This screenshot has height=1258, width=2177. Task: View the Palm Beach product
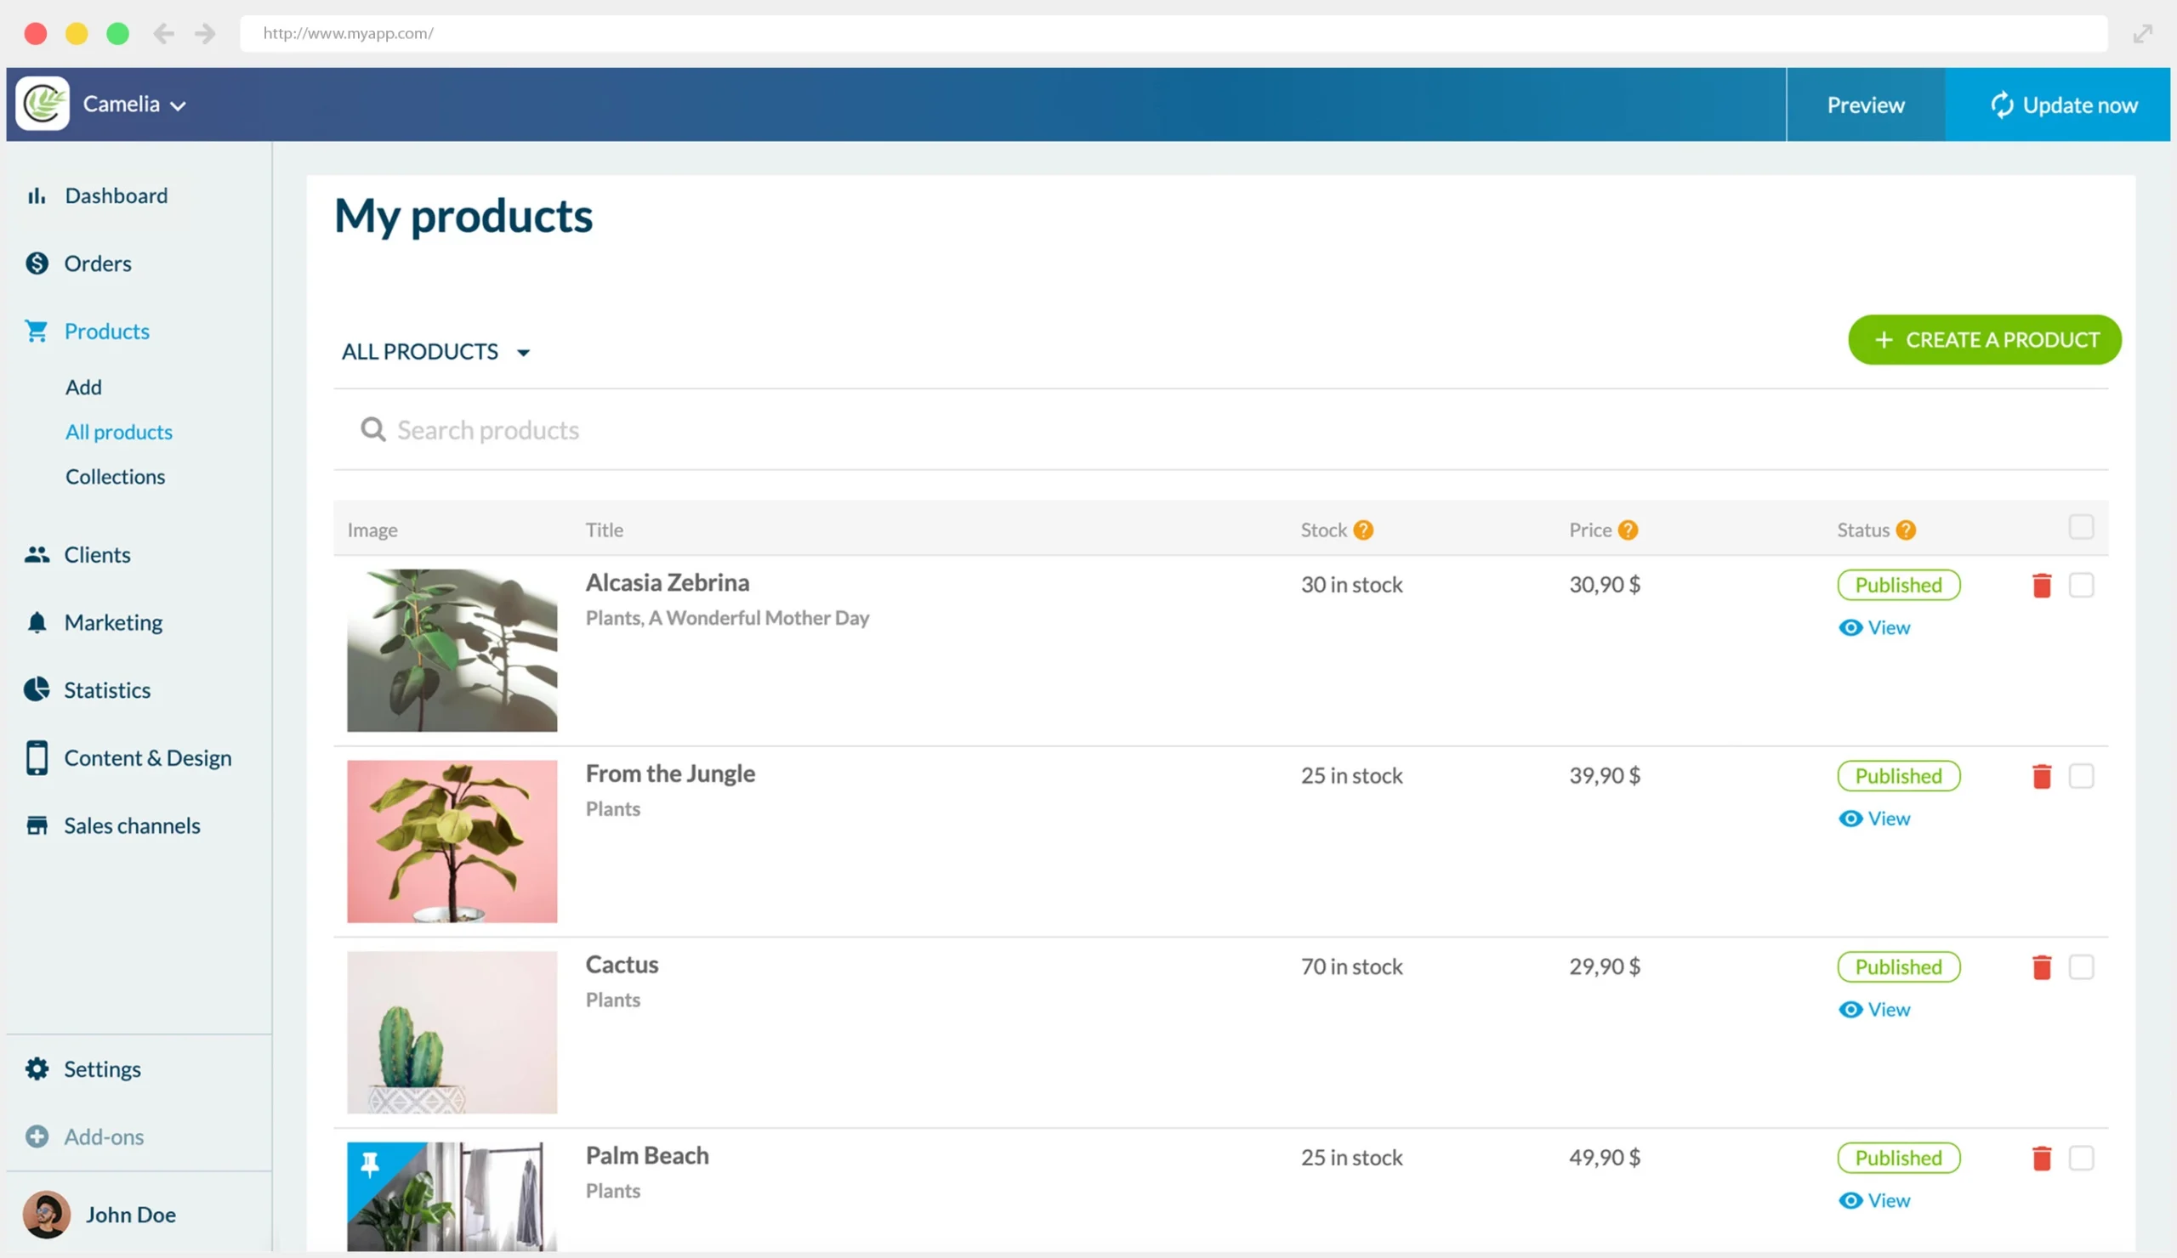tap(1873, 1200)
